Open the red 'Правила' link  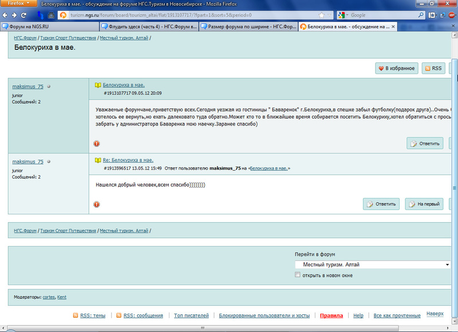[331, 315]
